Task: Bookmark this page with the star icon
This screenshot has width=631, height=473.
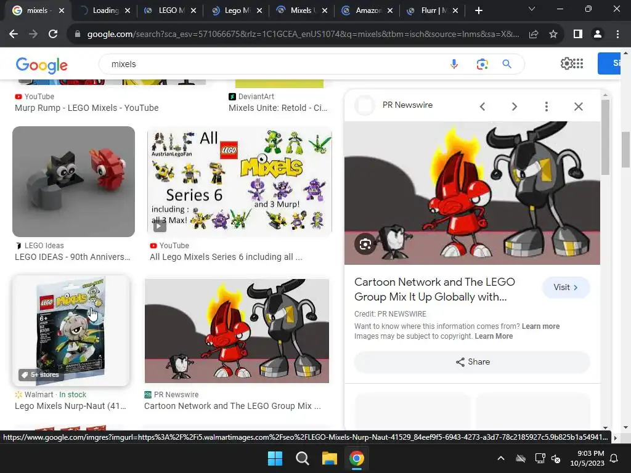Action: coord(553,34)
